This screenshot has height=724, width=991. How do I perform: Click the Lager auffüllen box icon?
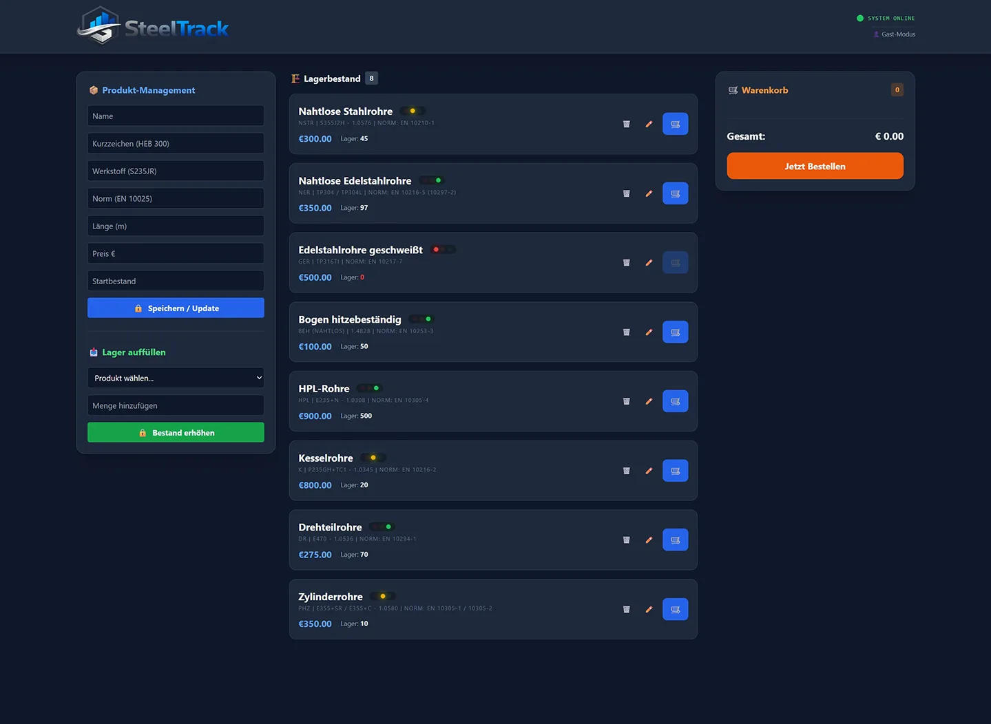[x=94, y=352]
